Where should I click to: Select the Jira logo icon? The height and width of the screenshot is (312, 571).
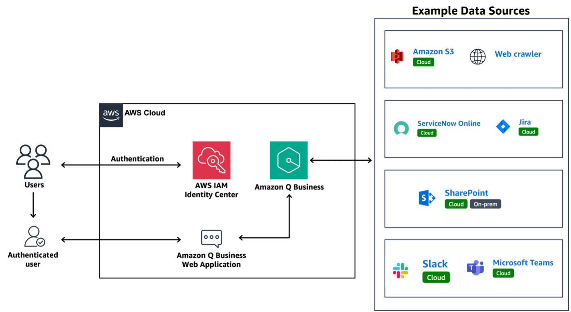503,127
